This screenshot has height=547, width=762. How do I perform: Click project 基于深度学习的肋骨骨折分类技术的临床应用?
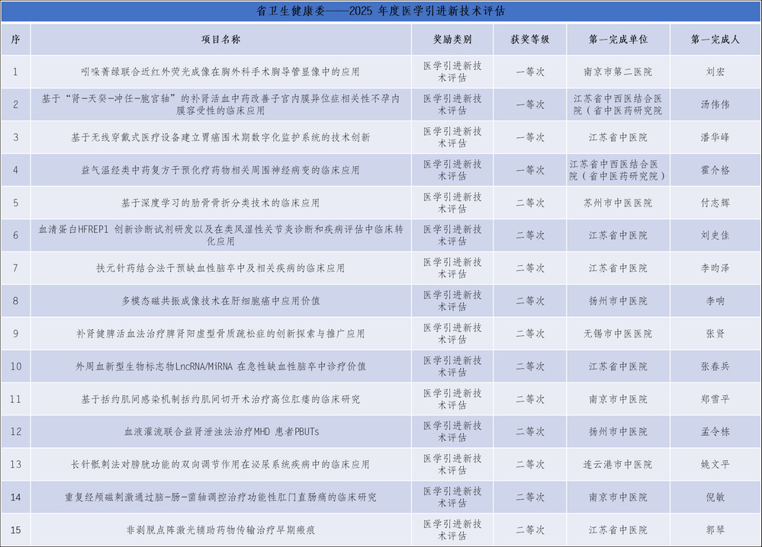tap(220, 203)
